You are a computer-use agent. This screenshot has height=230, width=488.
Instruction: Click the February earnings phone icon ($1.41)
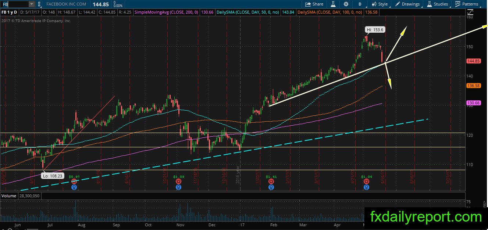click(271, 182)
